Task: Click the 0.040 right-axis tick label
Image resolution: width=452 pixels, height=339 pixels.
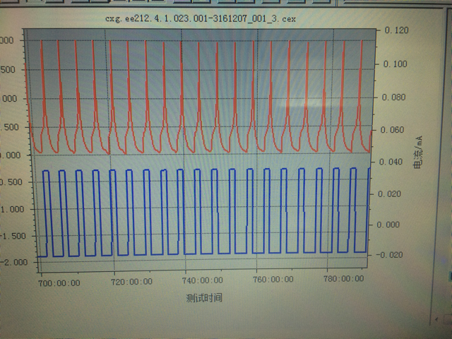Action: point(391,162)
